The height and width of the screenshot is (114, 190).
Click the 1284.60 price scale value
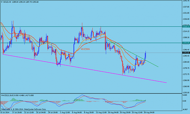(186, 62)
